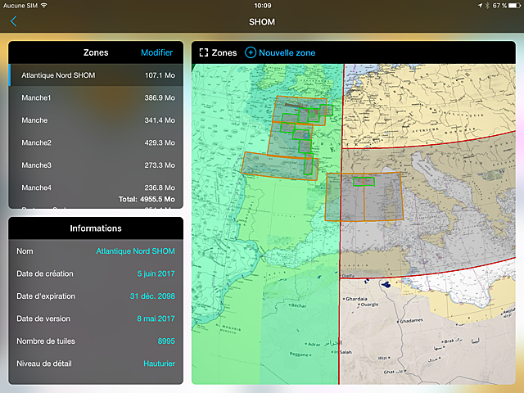Click Reggane label on the map

point(299,355)
